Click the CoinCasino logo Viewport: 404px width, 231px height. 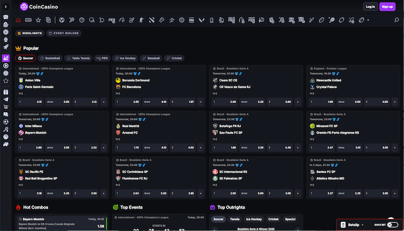39,7
